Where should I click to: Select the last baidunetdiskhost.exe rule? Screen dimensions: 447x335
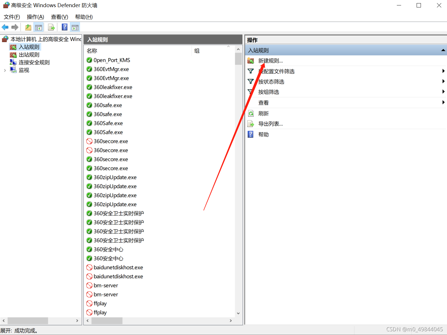pos(118,276)
